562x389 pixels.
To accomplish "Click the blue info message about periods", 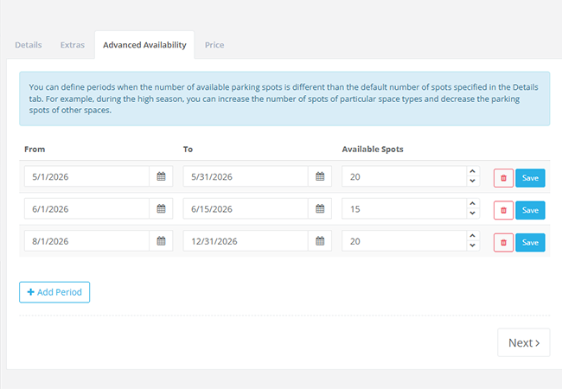I will [x=284, y=99].
